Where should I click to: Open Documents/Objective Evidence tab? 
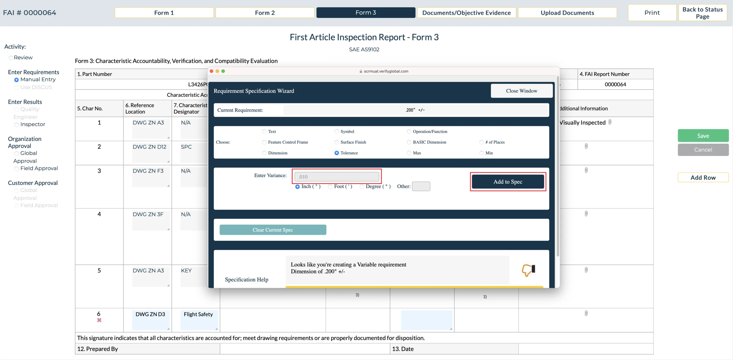click(466, 13)
